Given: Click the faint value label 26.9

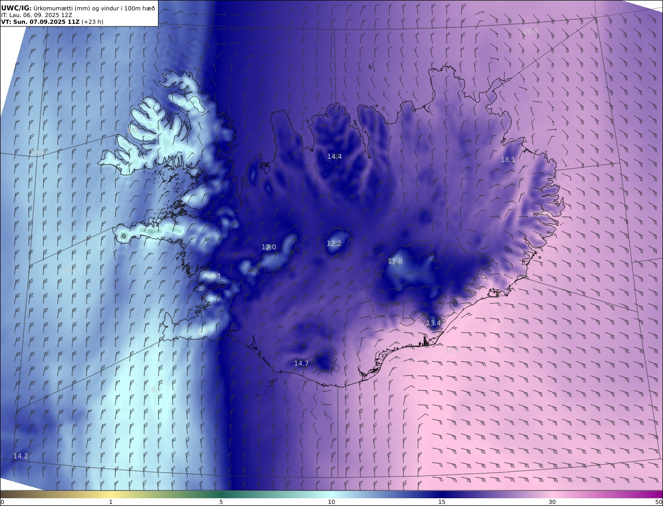Looking at the screenshot, I should coord(530,32).
